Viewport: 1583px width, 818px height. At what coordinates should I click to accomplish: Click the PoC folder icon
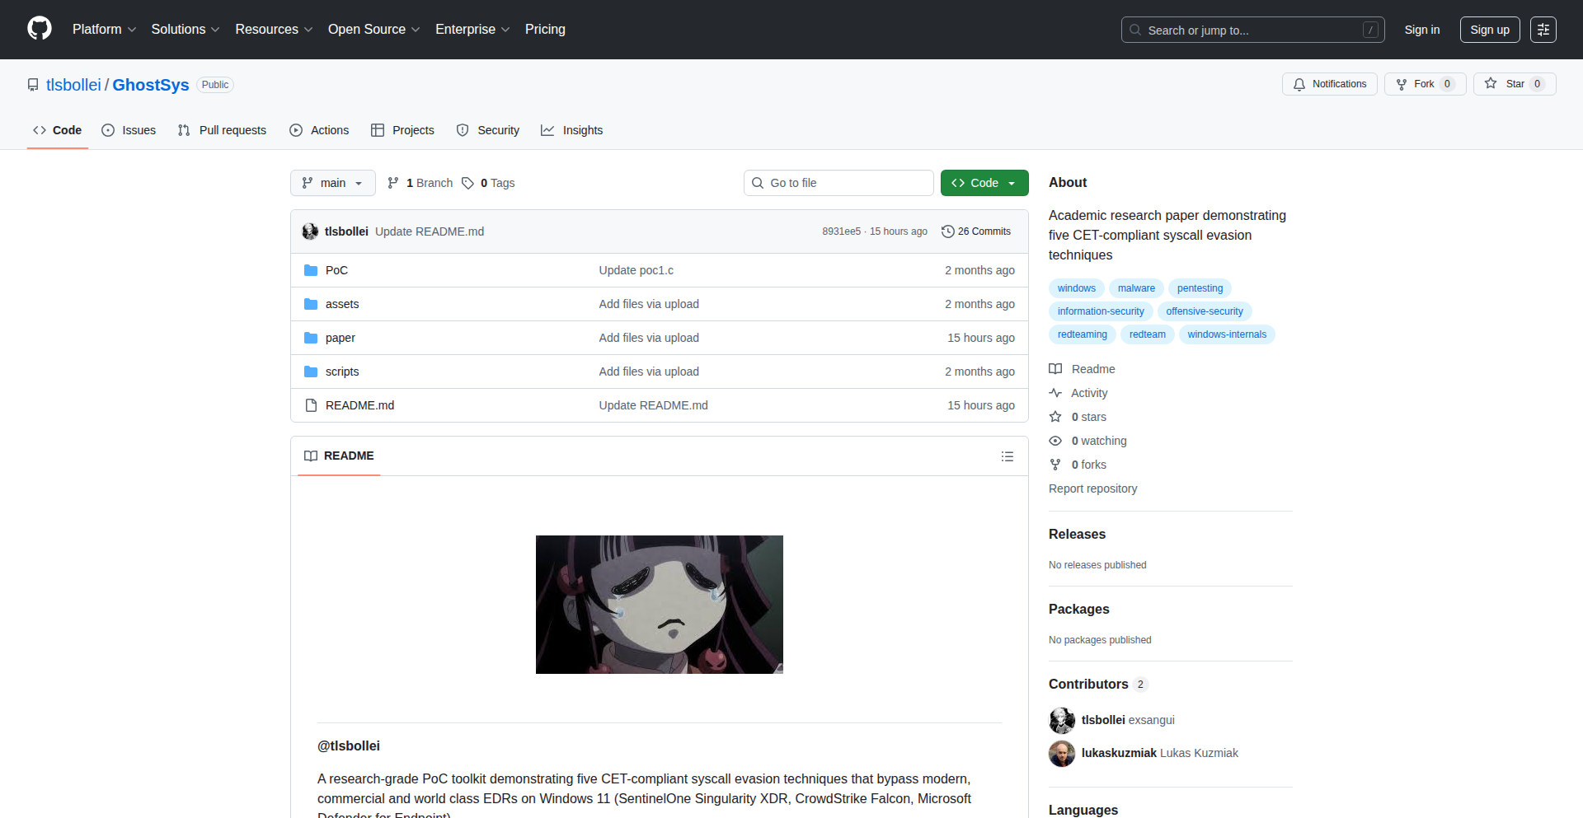311,270
